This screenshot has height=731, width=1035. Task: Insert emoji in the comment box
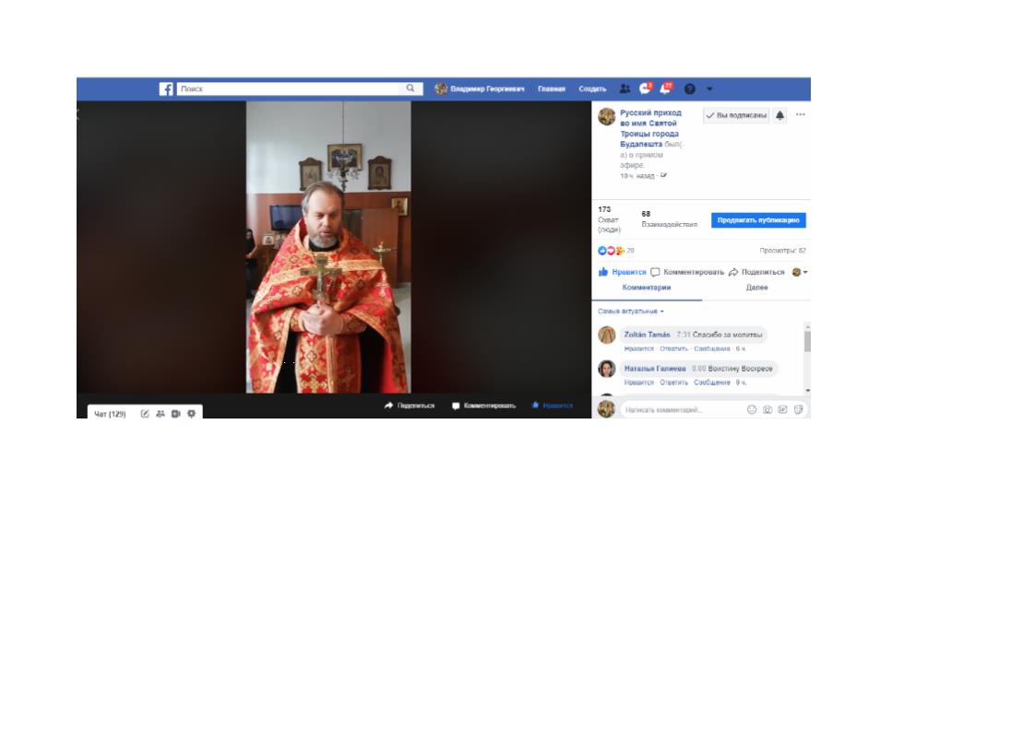752,409
